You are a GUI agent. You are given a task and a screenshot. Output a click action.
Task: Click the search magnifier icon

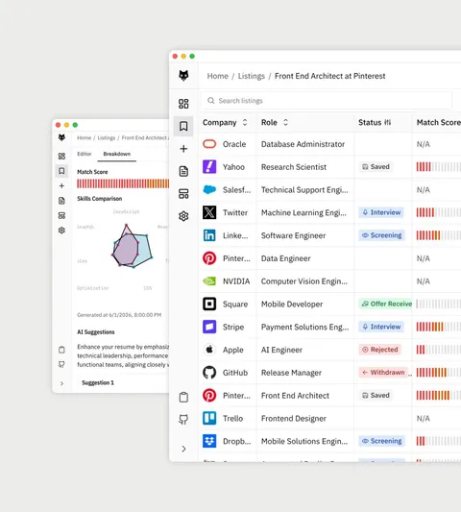211,101
